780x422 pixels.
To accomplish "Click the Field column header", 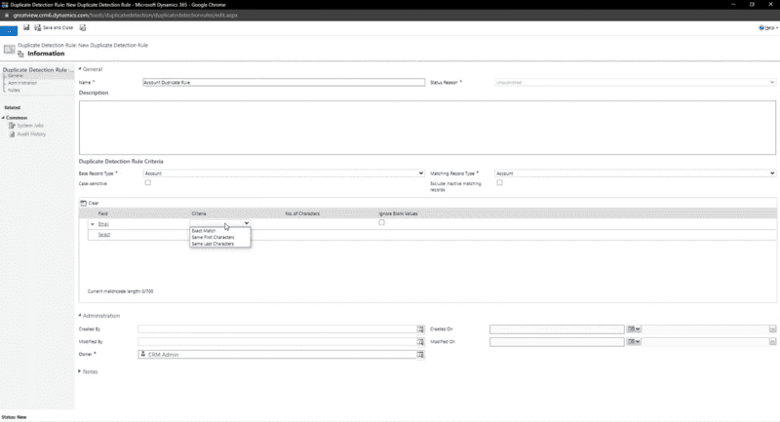I will pos(102,213).
